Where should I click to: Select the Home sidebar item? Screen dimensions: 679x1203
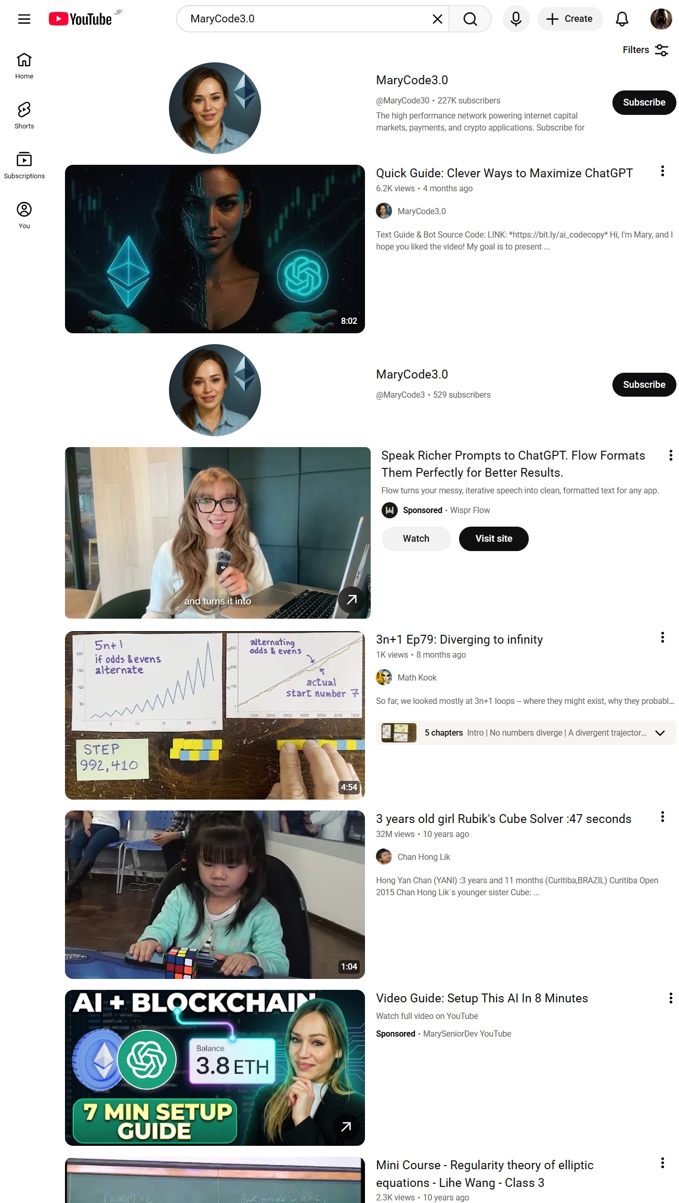[24, 66]
